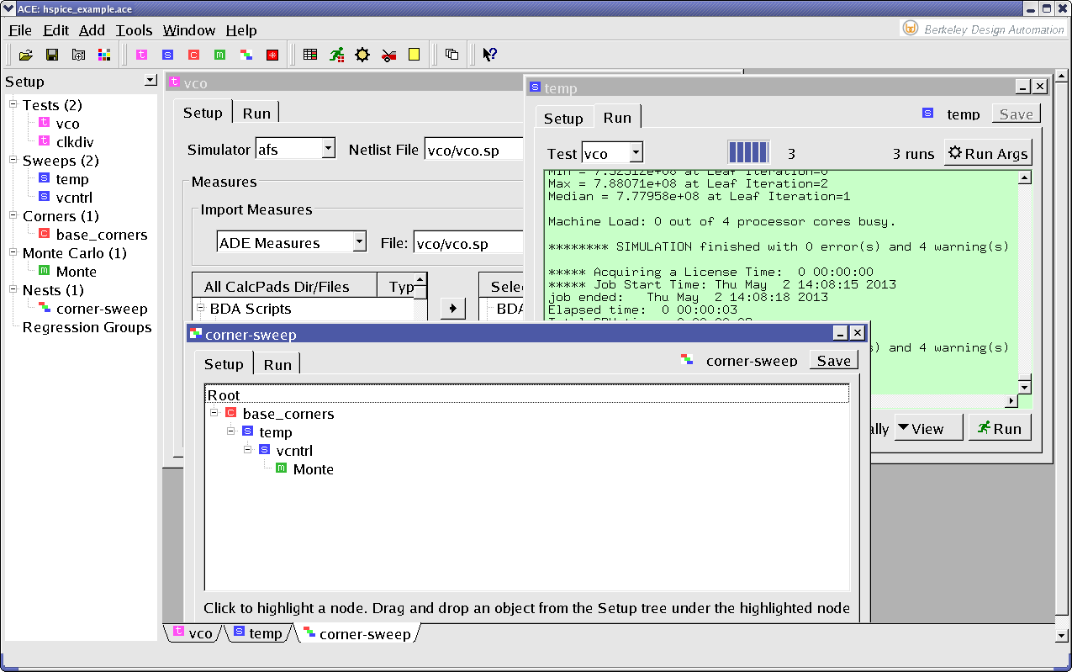Switch to the Run tab in corner-sweep
Viewport: 1072px width, 672px height.
tap(277, 364)
